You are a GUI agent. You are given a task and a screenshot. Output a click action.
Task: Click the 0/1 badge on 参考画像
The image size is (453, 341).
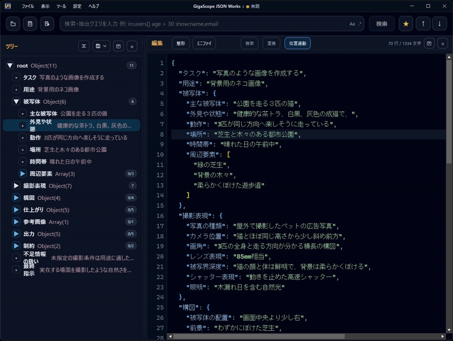coord(131,222)
